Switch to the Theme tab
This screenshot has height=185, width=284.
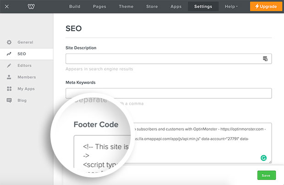126,6
